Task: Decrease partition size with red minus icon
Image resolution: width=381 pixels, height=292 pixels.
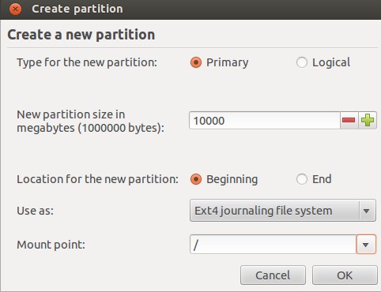Action: pyautogui.click(x=349, y=121)
